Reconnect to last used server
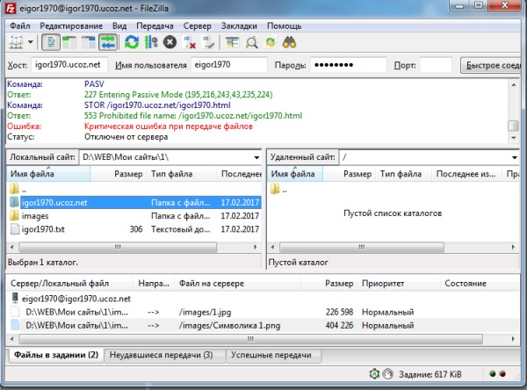This screenshot has height=390, width=527. point(208,42)
